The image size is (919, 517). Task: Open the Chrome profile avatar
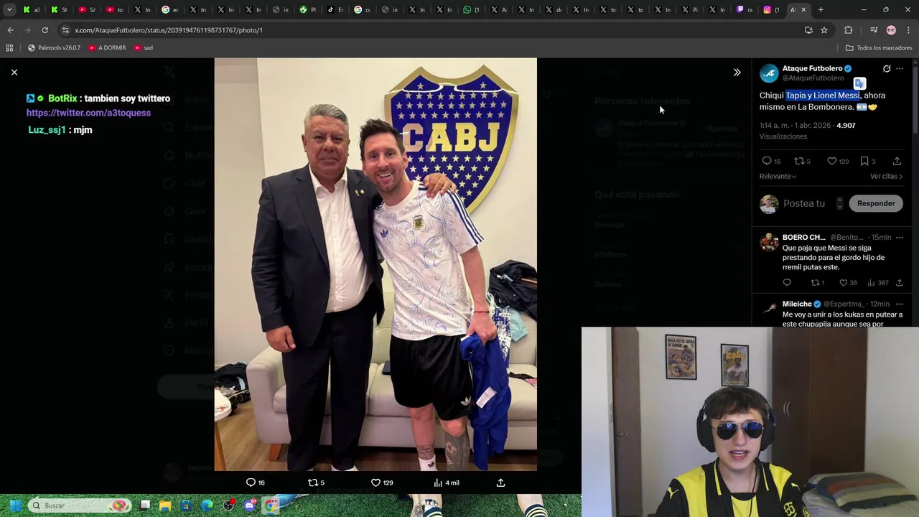point(891,30)
